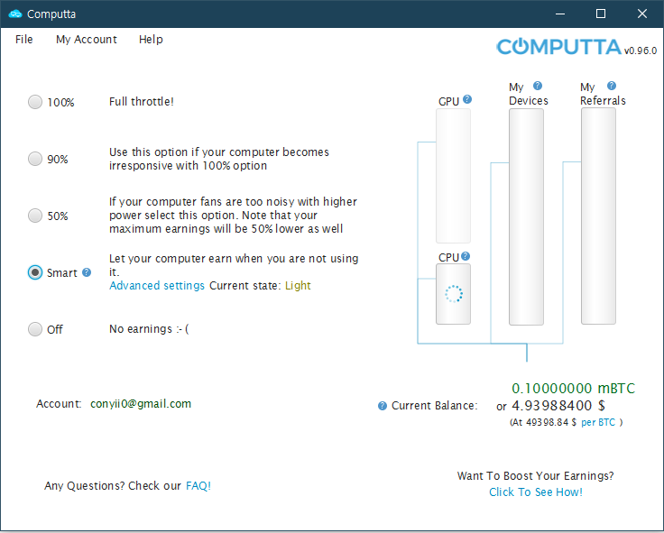This screenshot has height=533, width=664.
Task: Turn mining Off with the radio button
Action: (x=35, y=329)
